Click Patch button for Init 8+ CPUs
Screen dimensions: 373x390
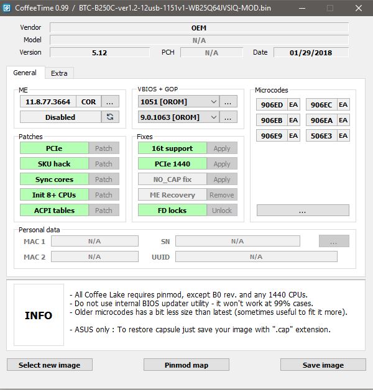(x=104, y=195)
